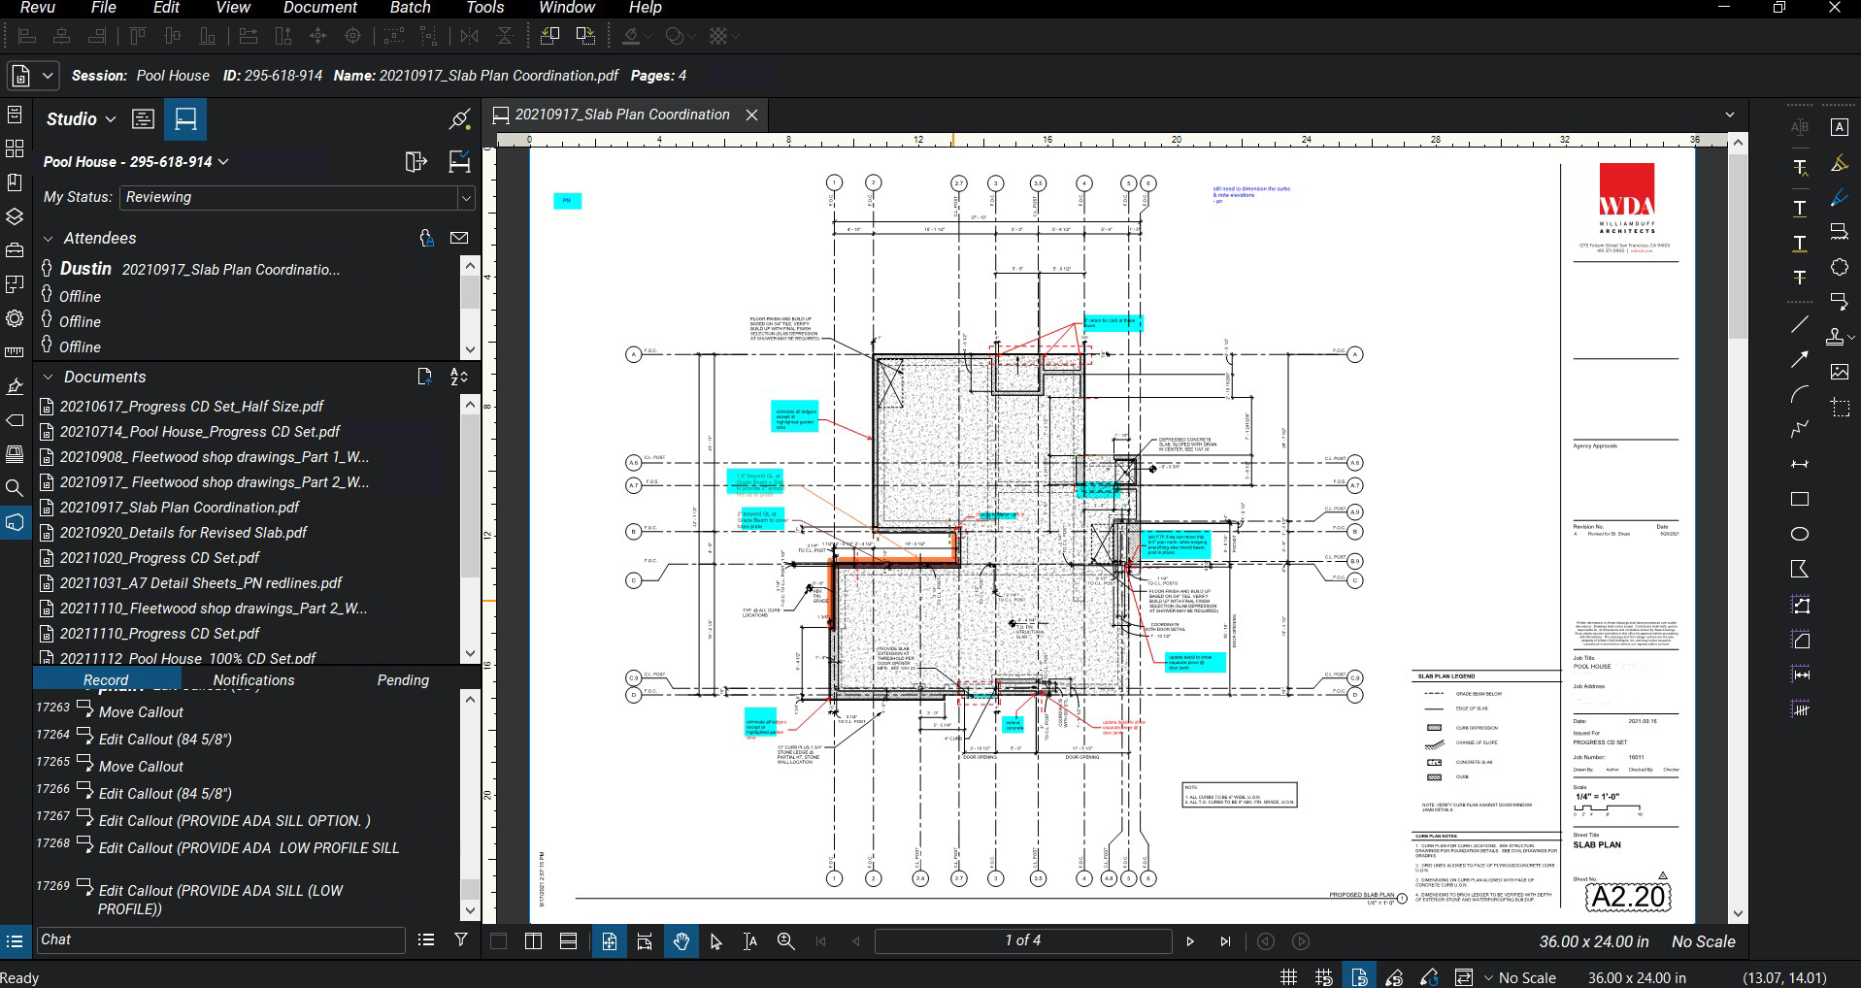Click the Chat input field
1861x988 pixels.
tap(221, 939)
